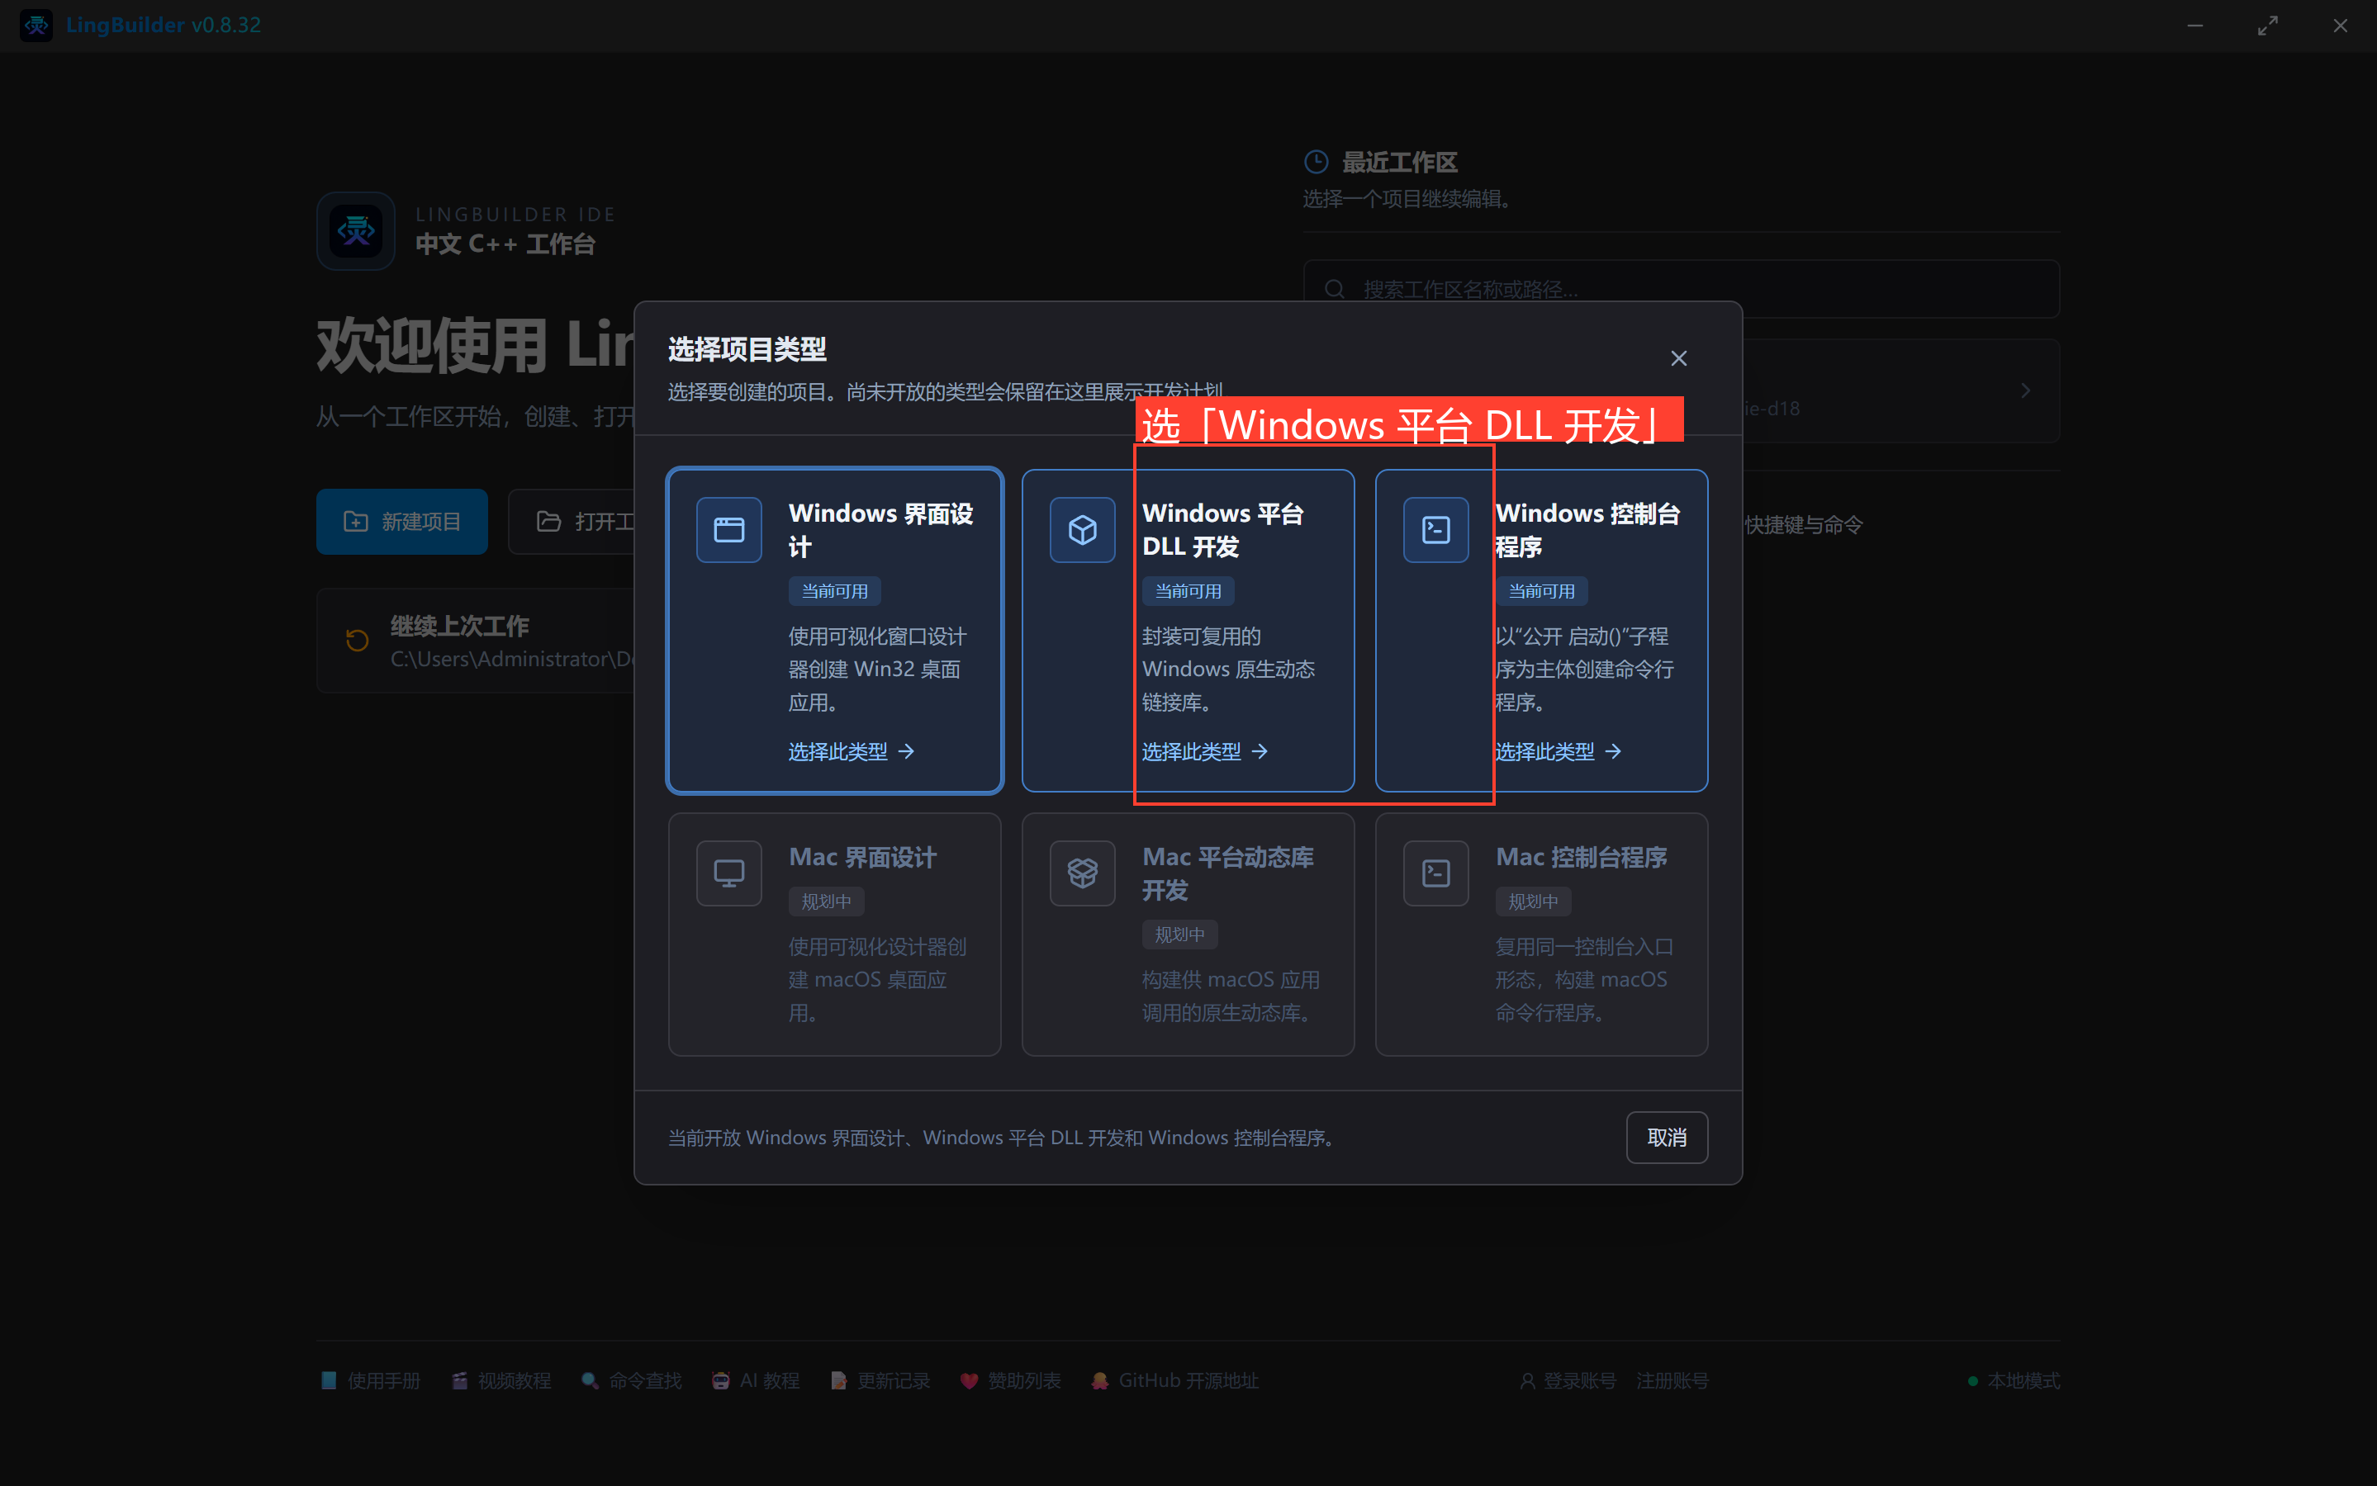This screenshot has width=2377, height=1486.
Task: Click the Mac 界面设计 card title
Action: click(x=862, y=857)
